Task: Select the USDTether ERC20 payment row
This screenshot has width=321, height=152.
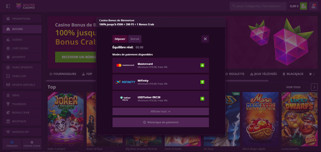Action: (x=161, y=99)
